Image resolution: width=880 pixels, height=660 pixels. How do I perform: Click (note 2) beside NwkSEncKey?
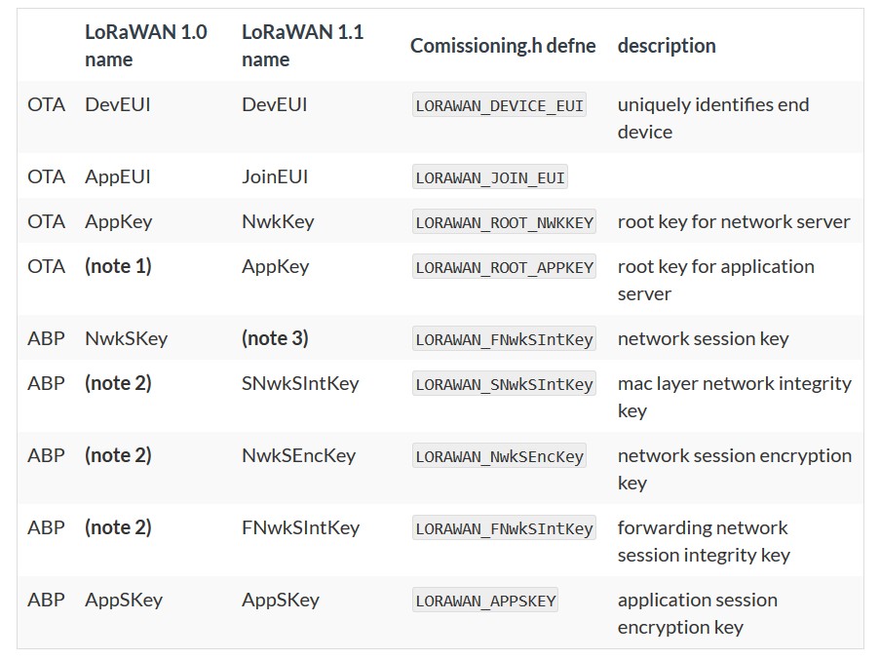[x=119, y=455]
